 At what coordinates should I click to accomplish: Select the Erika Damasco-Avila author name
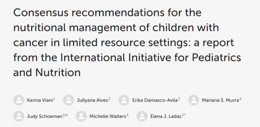tap(155, 100)
